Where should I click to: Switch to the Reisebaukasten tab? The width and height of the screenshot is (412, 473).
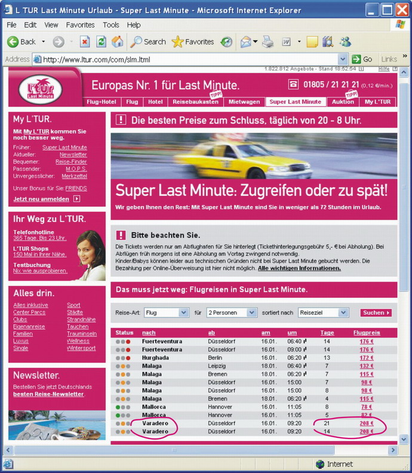(195, 102)
